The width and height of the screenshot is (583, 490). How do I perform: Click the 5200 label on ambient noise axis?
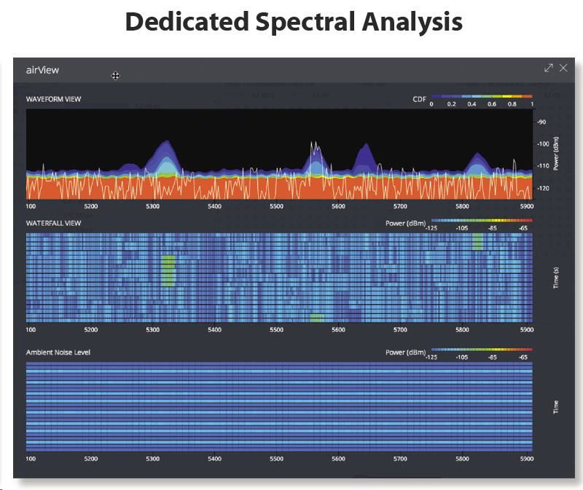(x=90, y=459)
